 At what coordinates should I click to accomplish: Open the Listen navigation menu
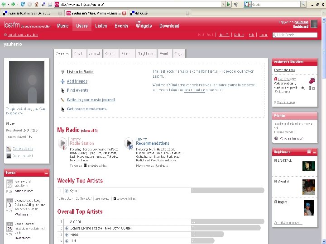pyautogui.click(x=101, y=26)
